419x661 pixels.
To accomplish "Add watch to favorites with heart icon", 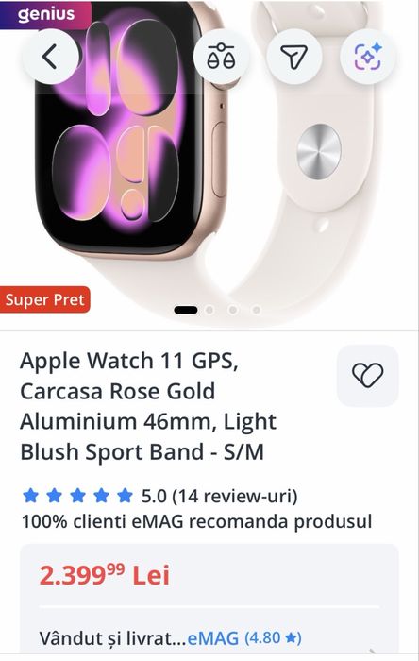I will click(x=368, y=376).
